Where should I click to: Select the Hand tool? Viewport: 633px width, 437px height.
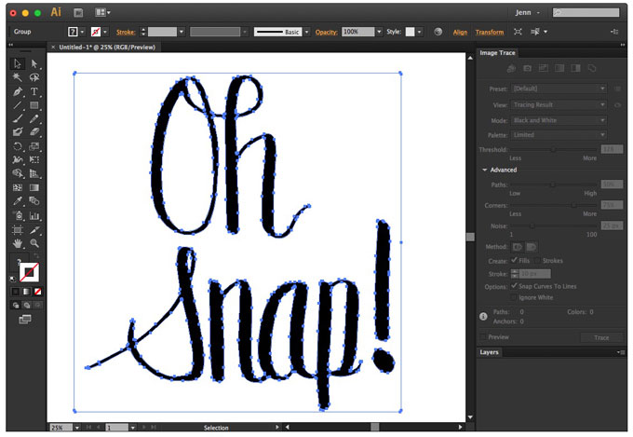(x=18, y=243)
